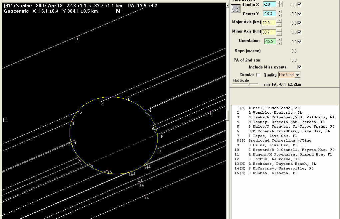Uncheck Include Miss events

(x=299, y=67)
